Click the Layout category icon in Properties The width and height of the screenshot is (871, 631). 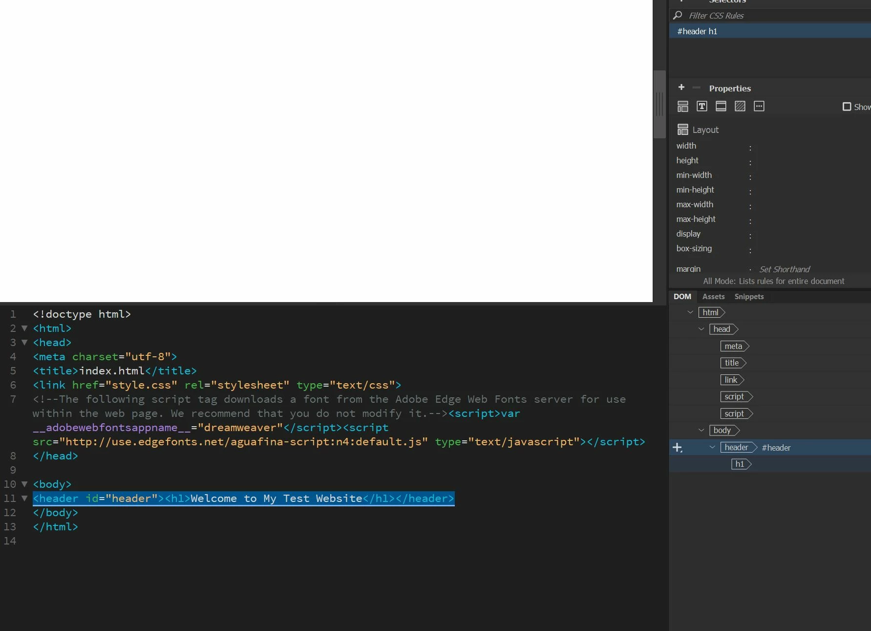pyautogui.click(x=682, y=107)
